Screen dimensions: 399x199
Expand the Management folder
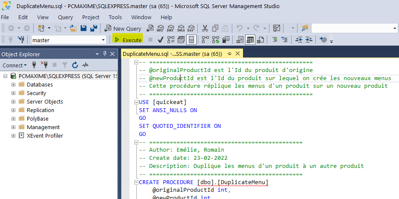14,127
